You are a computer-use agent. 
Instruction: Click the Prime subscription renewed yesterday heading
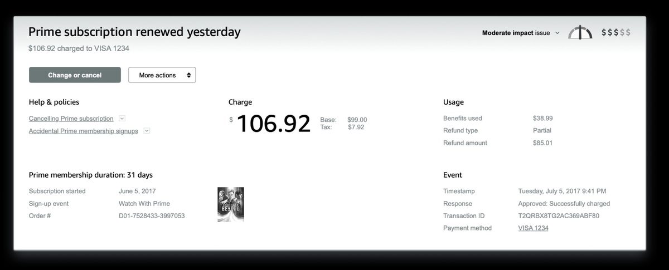coord(134,32)
